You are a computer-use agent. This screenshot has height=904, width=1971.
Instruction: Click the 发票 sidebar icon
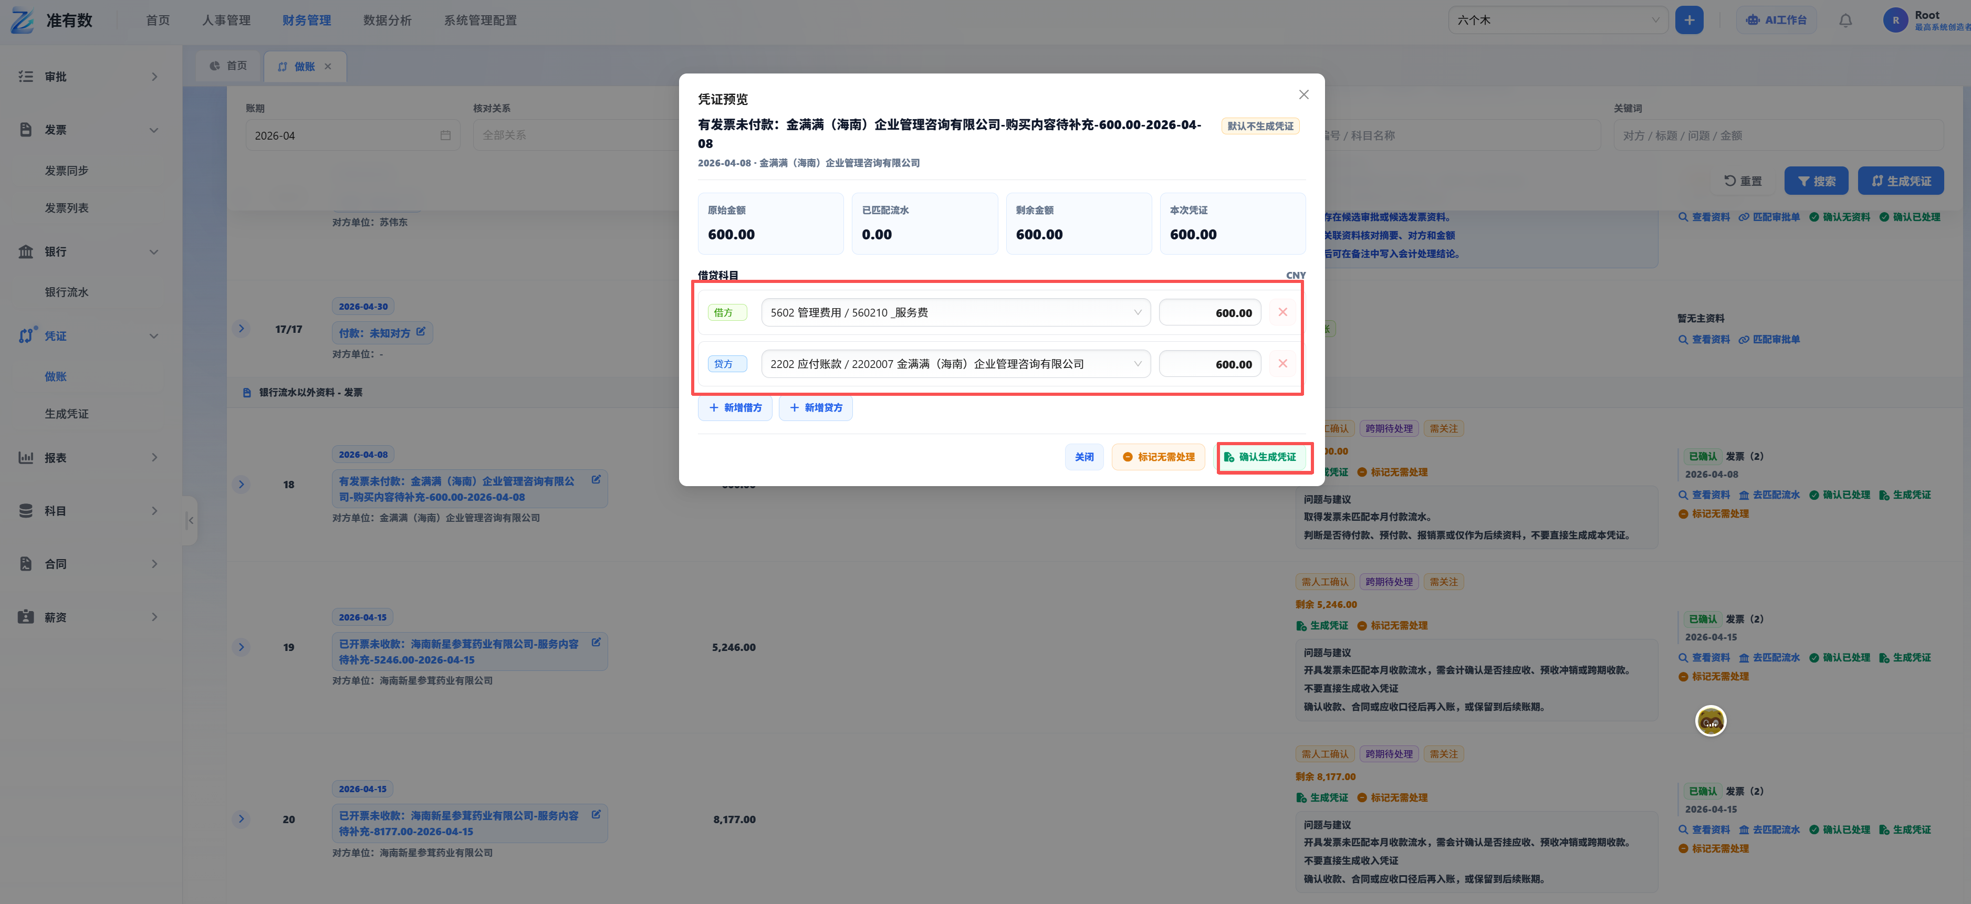(26, 130)
